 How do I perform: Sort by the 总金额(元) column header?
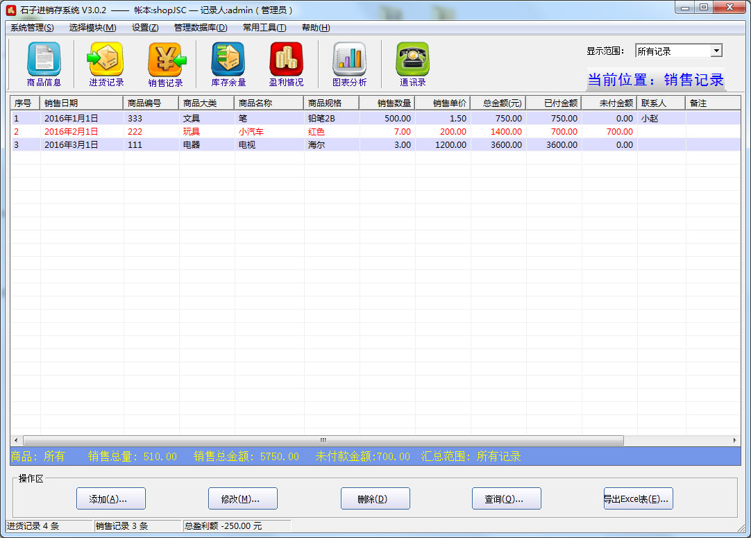point(498,103)
